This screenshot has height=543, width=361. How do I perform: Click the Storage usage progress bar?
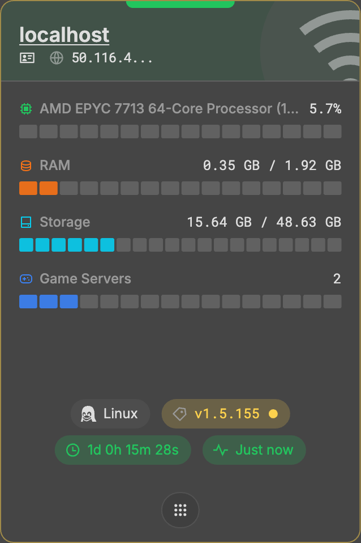(180, 245)
